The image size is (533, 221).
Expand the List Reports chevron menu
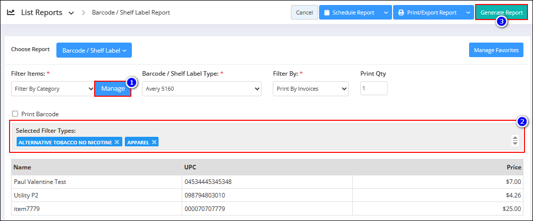[x=71, y=13]
